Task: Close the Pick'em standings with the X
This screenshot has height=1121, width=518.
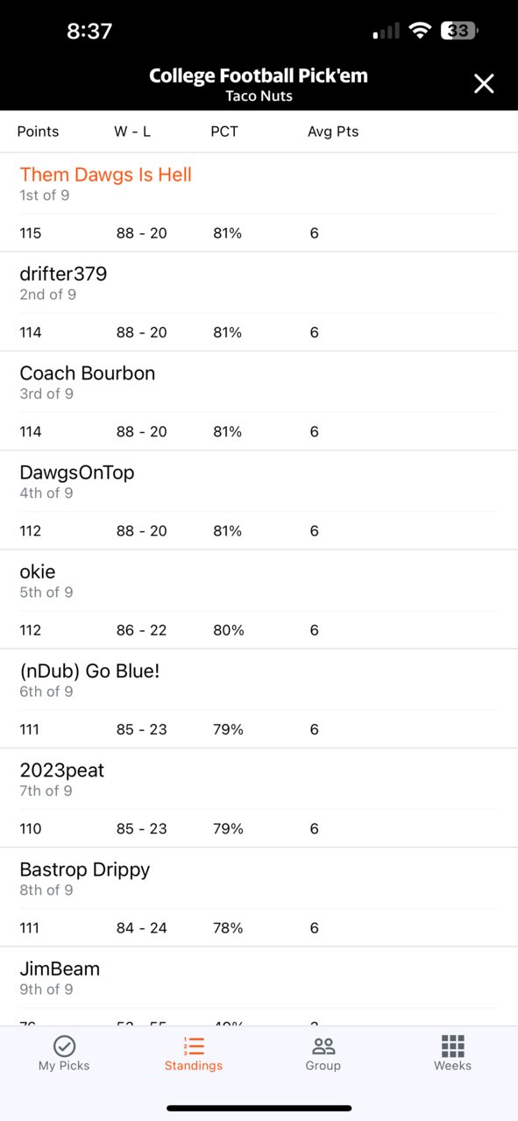Action: pyautogui.click(x=484, y=83)
